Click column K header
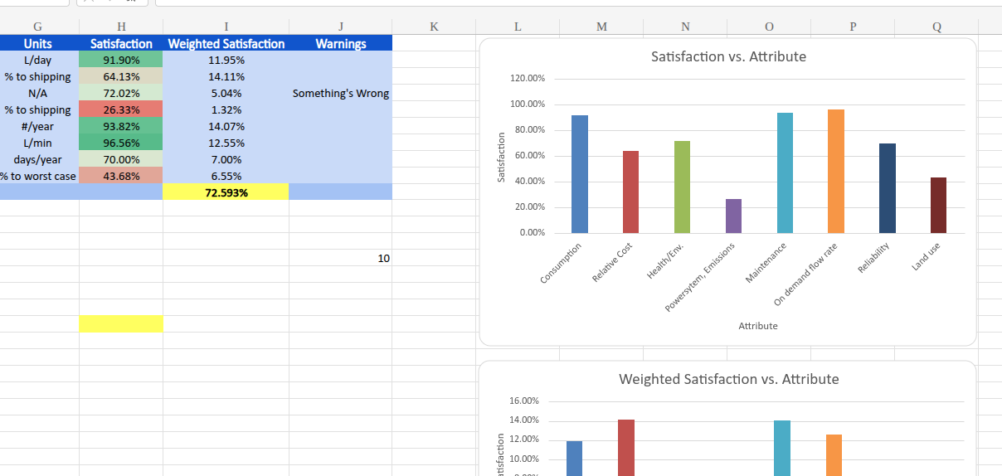1002x476 pixels. (434, 27)
